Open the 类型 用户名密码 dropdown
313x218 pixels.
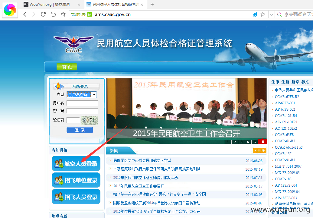coord(82,95)
